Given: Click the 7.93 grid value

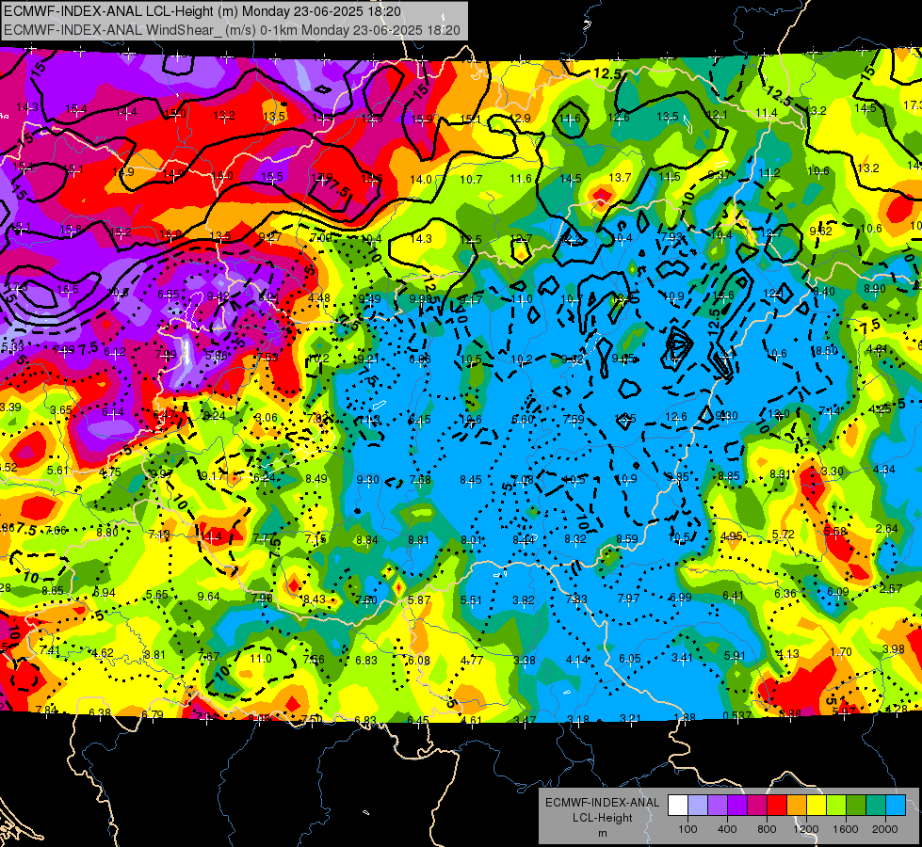Looking at the screenshot, I should point(672,237).
